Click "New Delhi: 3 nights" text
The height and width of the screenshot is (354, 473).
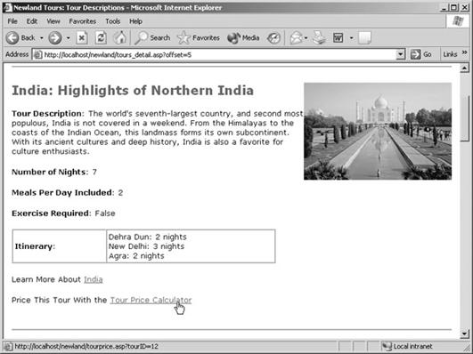(146, 246)
